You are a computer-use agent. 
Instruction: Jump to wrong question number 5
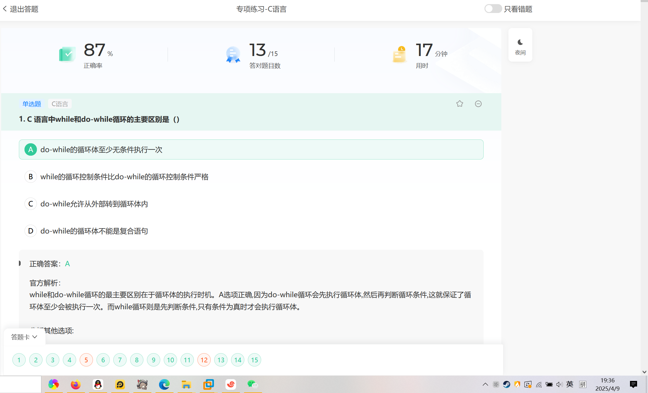[x=86, y=360]
